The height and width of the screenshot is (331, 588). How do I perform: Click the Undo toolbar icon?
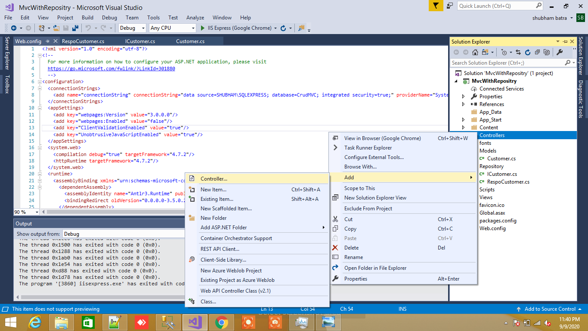point(88,28)
